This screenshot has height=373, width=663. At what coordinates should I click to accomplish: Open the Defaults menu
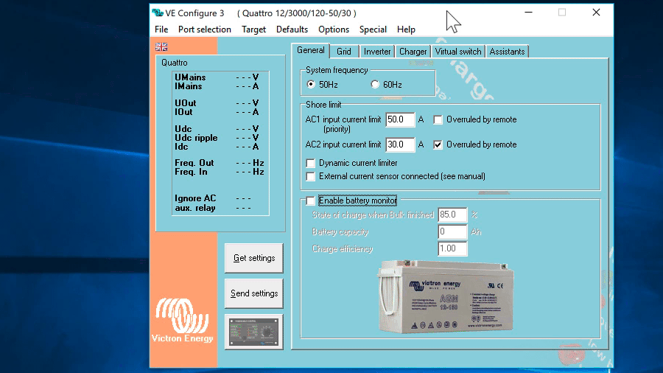292,29
